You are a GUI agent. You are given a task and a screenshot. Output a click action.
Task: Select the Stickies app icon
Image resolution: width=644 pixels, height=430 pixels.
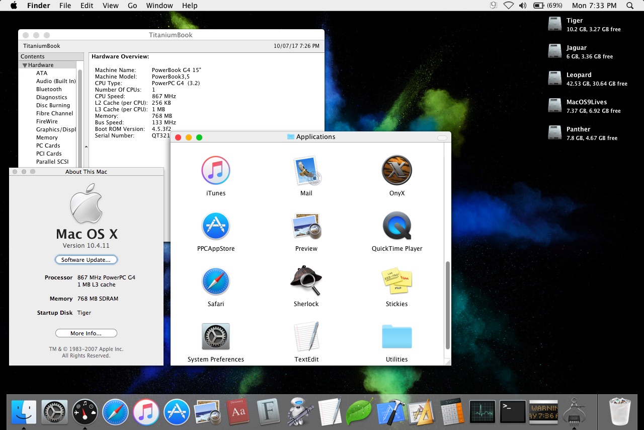(x=397, y=281)
